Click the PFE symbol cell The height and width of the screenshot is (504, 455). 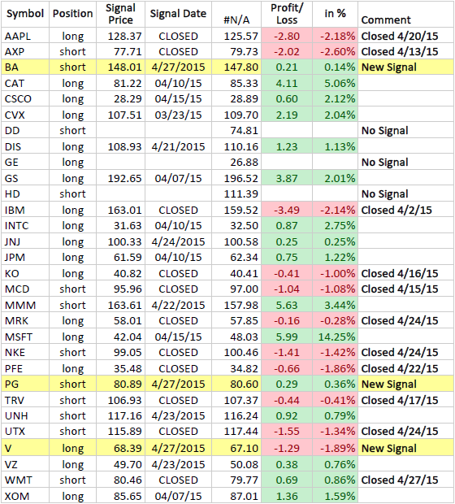click(x=25, y=368)
